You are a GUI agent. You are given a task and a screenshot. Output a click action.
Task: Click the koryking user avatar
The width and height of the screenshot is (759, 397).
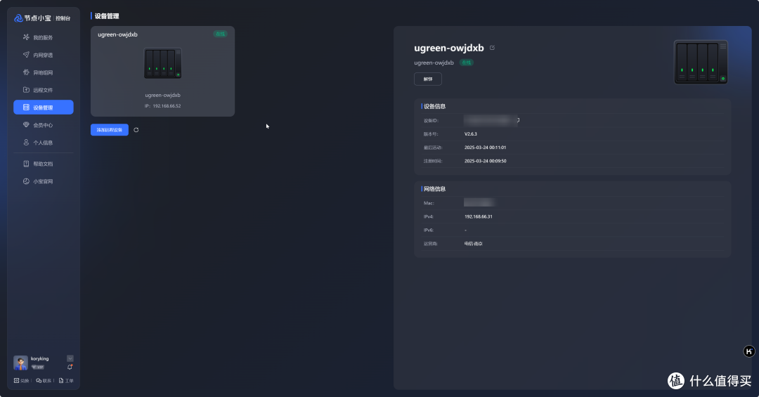(x=20, y=363)
